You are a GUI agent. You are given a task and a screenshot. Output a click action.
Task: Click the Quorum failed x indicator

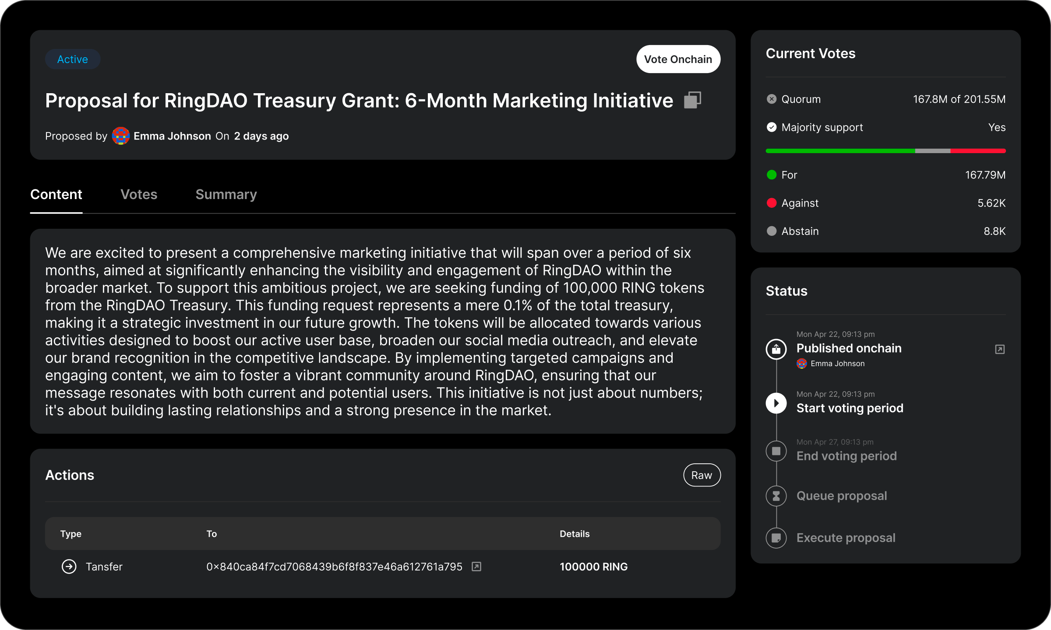coord(772,99)
